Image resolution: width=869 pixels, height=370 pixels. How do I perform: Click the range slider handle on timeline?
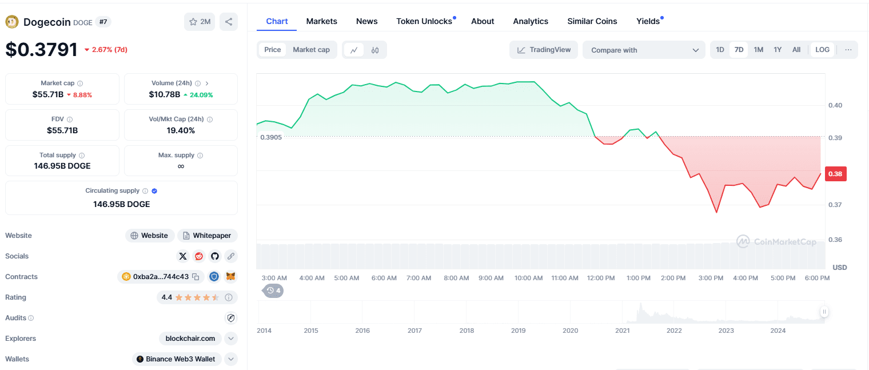[x=824, y=312]
